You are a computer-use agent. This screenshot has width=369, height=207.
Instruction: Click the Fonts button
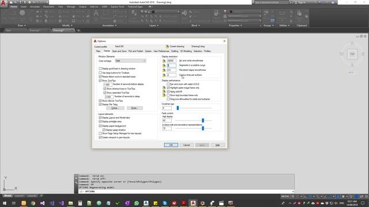134,108
